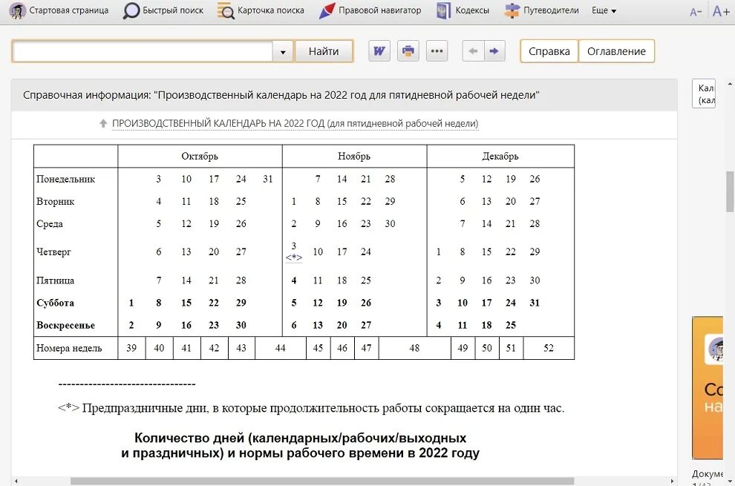Export document to Word via W icon
The width and height of the screenshot is (735, 486).
(379, 51)
